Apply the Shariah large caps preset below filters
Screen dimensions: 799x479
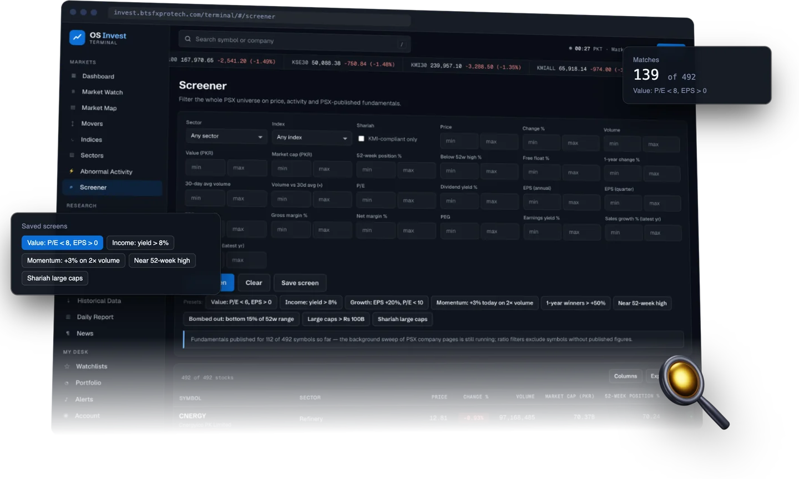[402, 319]
